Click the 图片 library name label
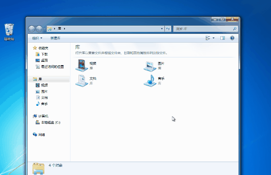Viewport: 271px width, 175px height. 161,63
